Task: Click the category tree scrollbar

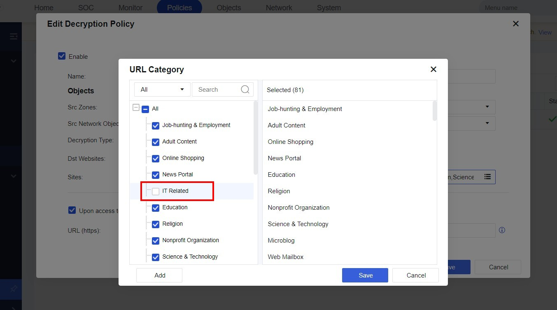Action: [256, 138]
